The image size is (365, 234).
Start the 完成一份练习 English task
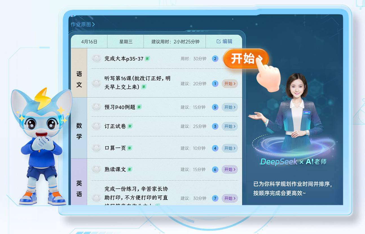[x=230, y=198]
